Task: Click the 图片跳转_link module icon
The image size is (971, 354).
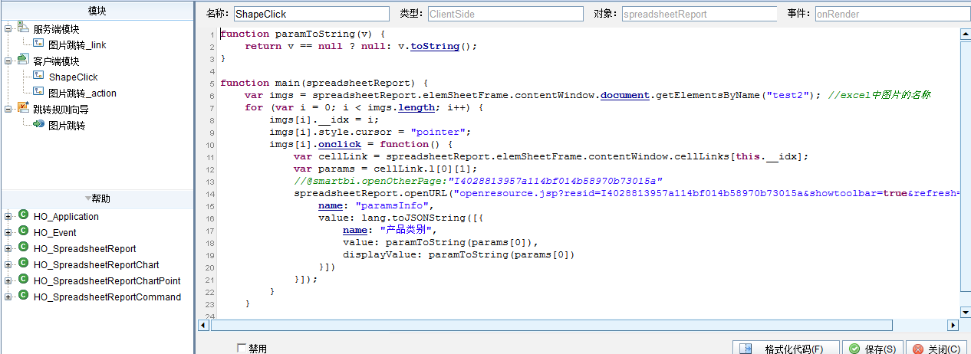Action: 38,44
